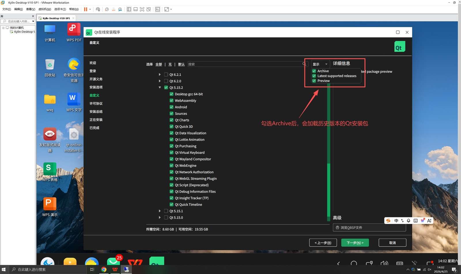Click Windows taskbar search box
This screenshot has width=461, height=274.
(48, 269)
